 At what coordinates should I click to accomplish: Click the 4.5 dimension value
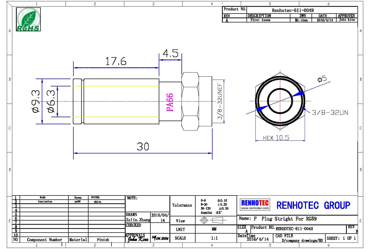click(x=170, y=54)
